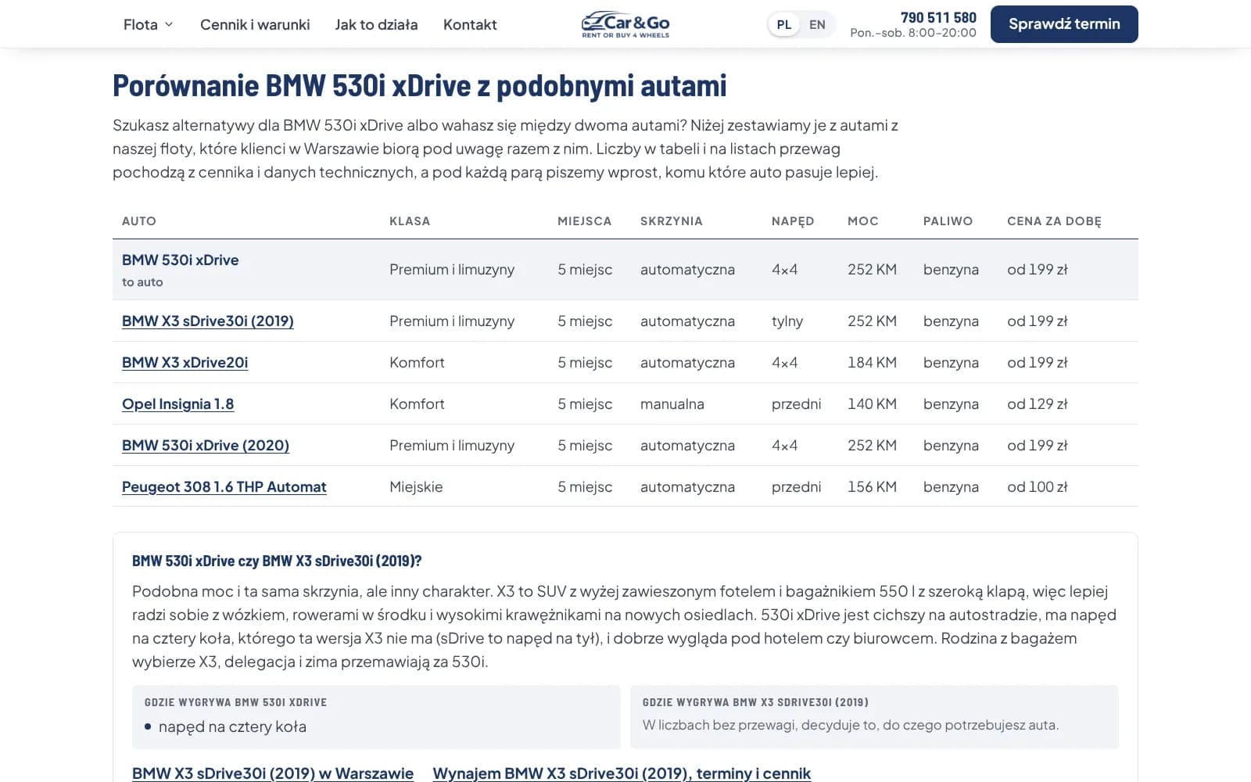Expand the Flota dropdown menu

tap(149, 24)
